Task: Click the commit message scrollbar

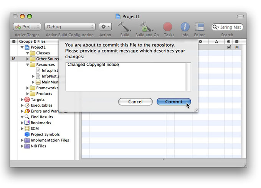Action: coord(188,77)
